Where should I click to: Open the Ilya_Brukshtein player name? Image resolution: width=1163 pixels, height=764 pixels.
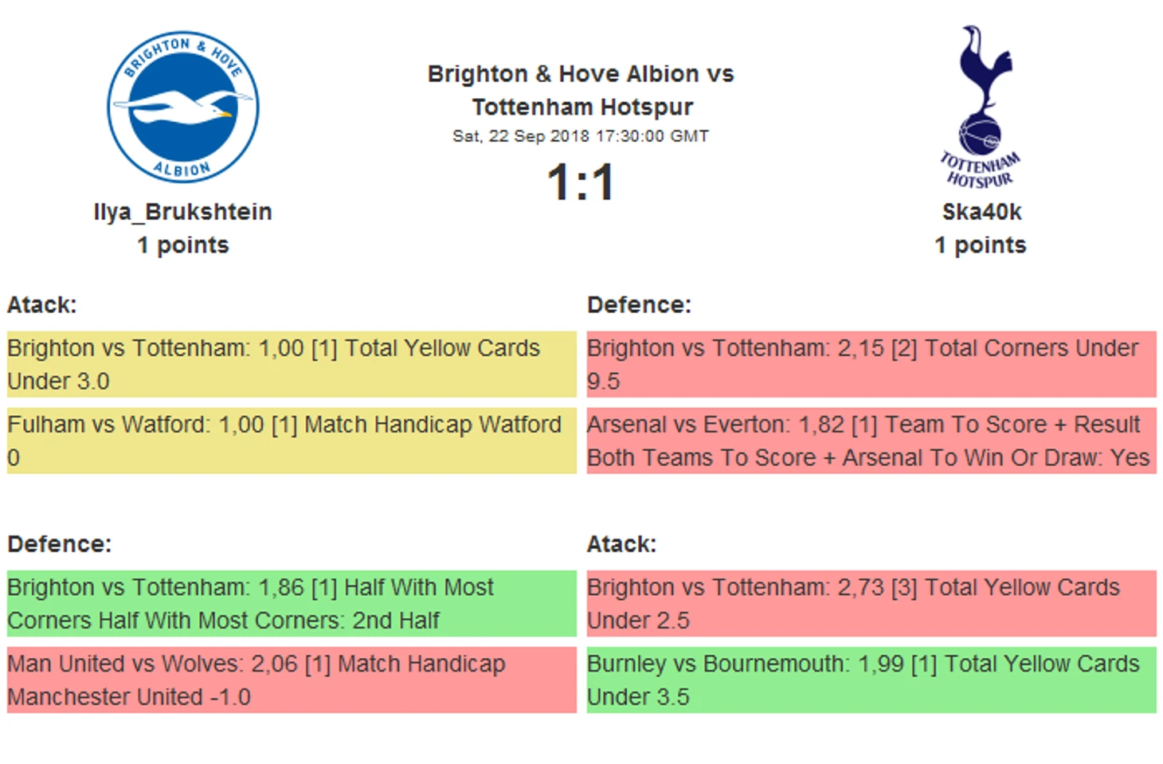click(x=183, y=212)
